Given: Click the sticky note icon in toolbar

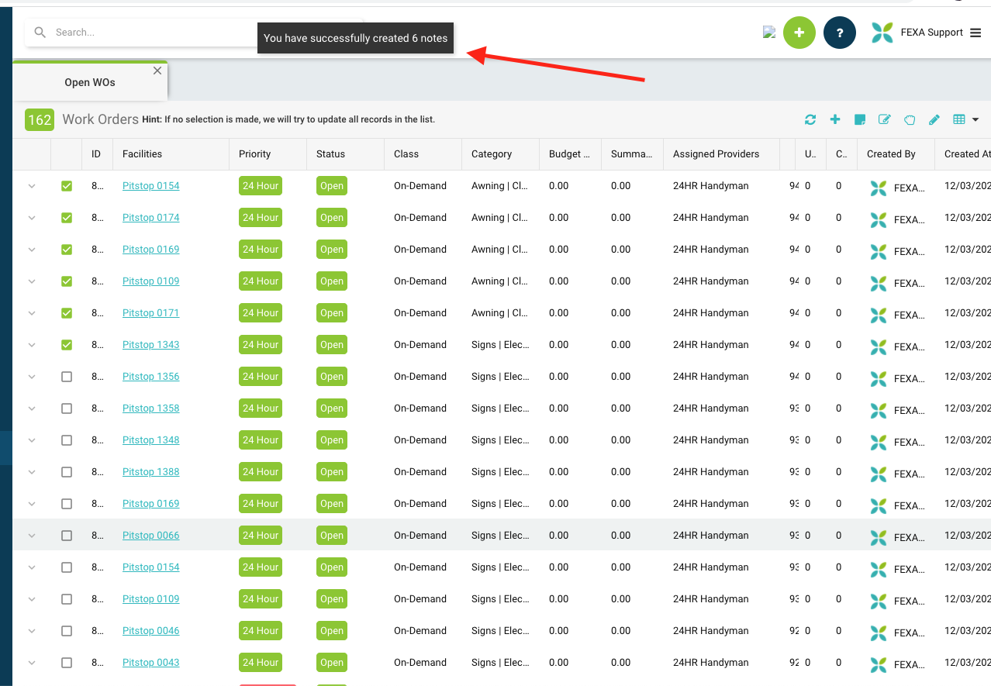Looking at the screenshot, I should coord(859,119).
